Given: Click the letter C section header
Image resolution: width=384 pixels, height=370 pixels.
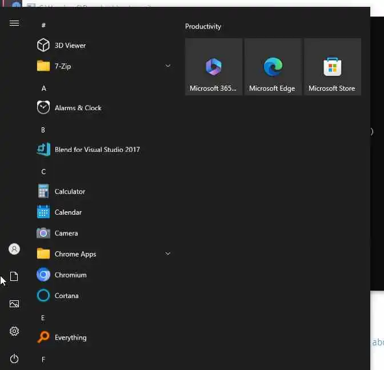Looking at the screenshot, I should 43,171.
